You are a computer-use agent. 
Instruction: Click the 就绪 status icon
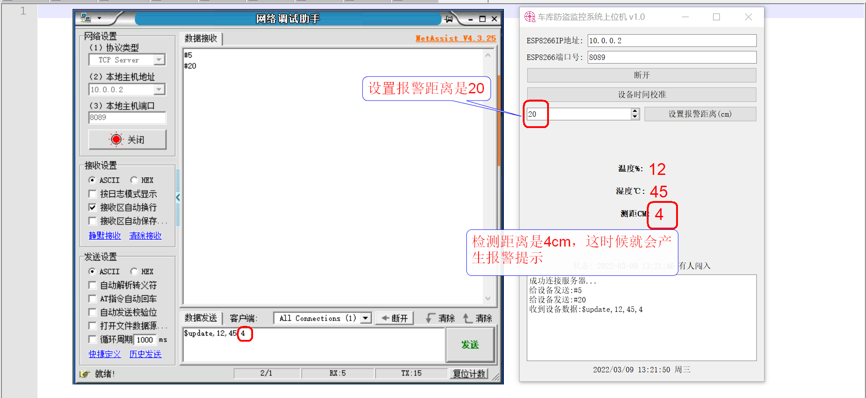[84, 374]
